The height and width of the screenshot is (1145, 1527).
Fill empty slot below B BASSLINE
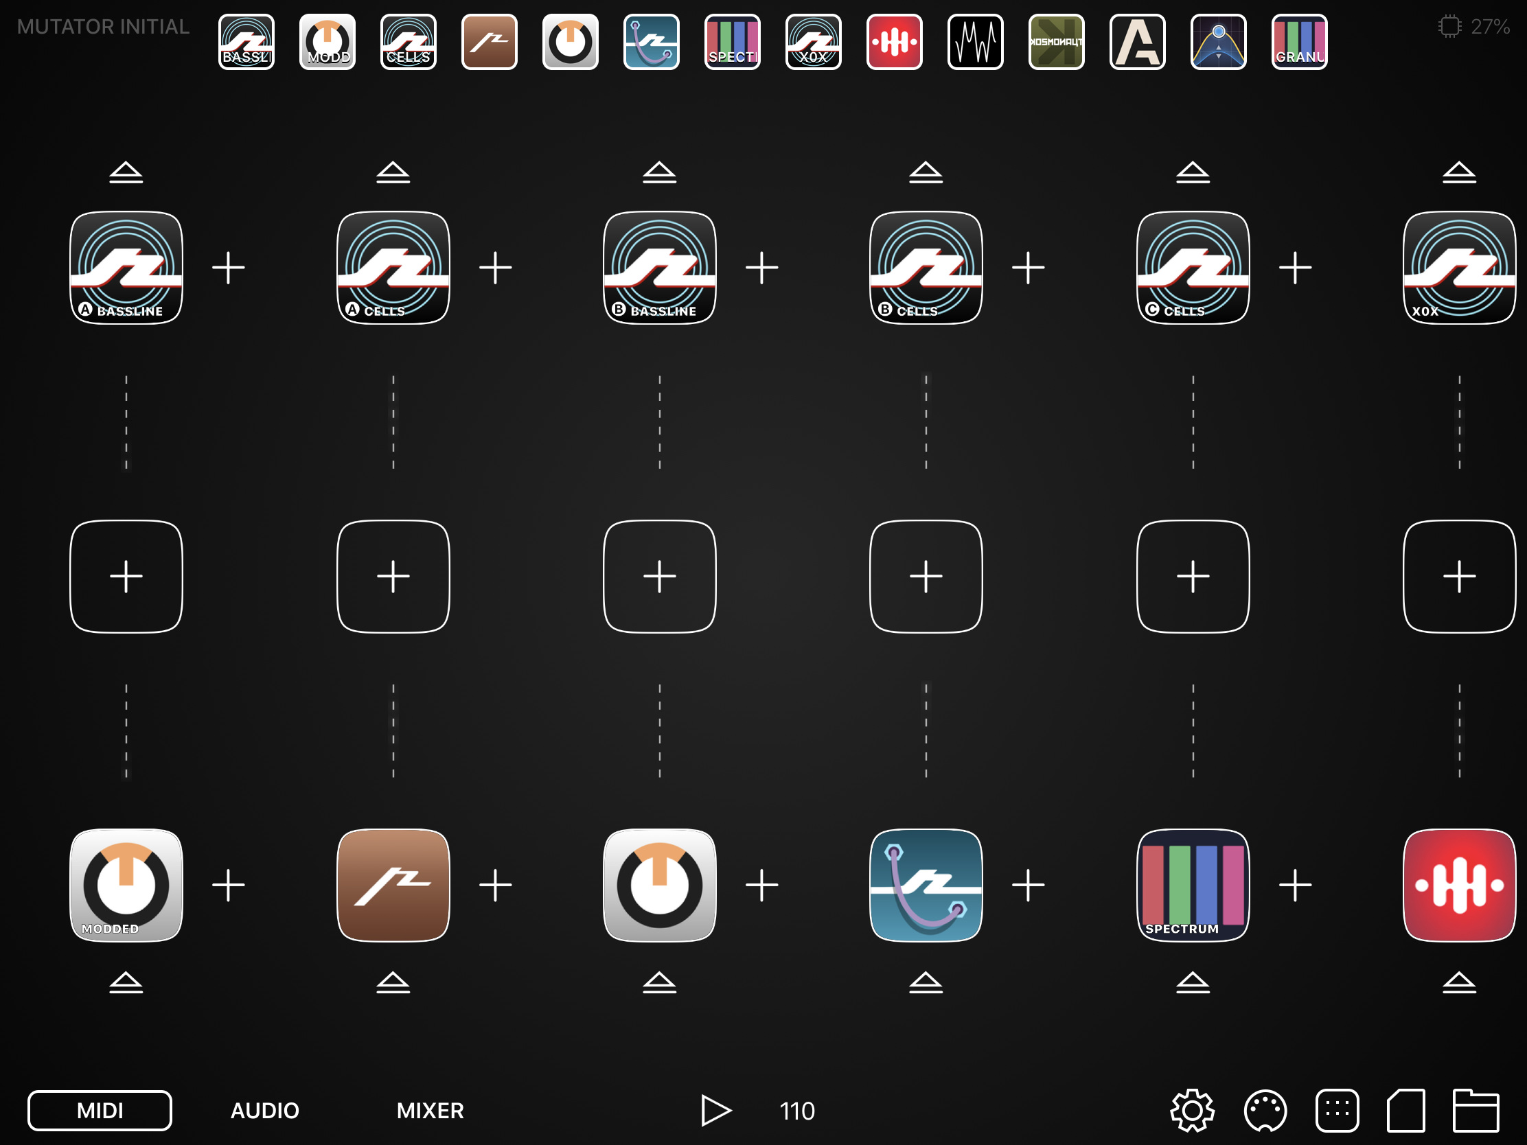pyautogui.click(x=660, y=577)
